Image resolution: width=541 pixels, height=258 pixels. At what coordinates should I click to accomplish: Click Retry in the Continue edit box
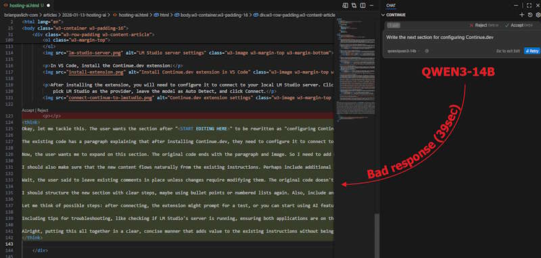[x=532, y=51]
